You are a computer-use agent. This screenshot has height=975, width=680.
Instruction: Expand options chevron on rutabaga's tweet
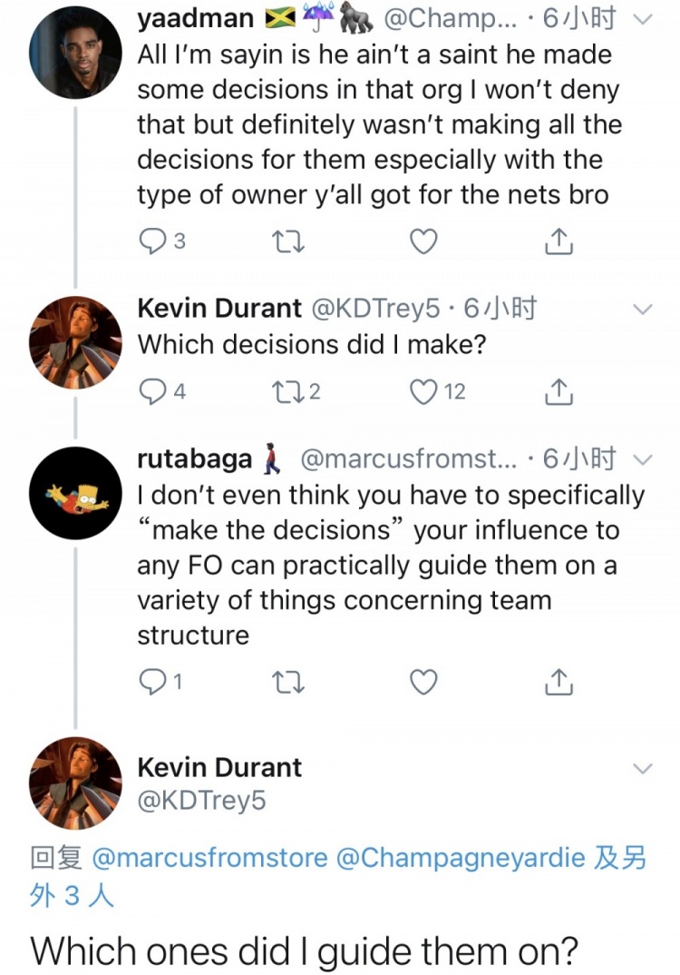[642, 459]
